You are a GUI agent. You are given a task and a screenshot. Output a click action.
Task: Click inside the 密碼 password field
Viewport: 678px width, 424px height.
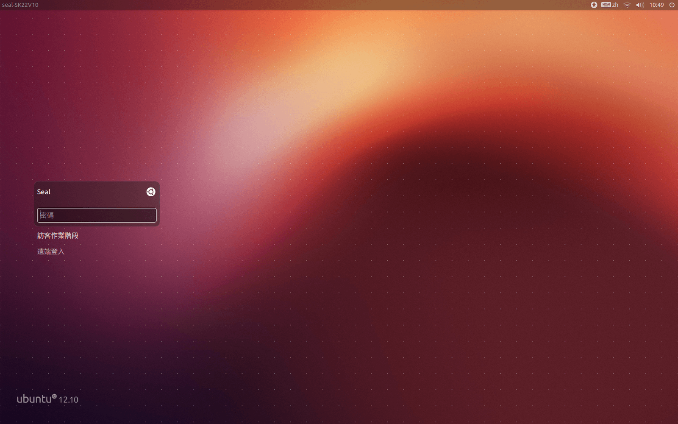(x=97, y=215)
